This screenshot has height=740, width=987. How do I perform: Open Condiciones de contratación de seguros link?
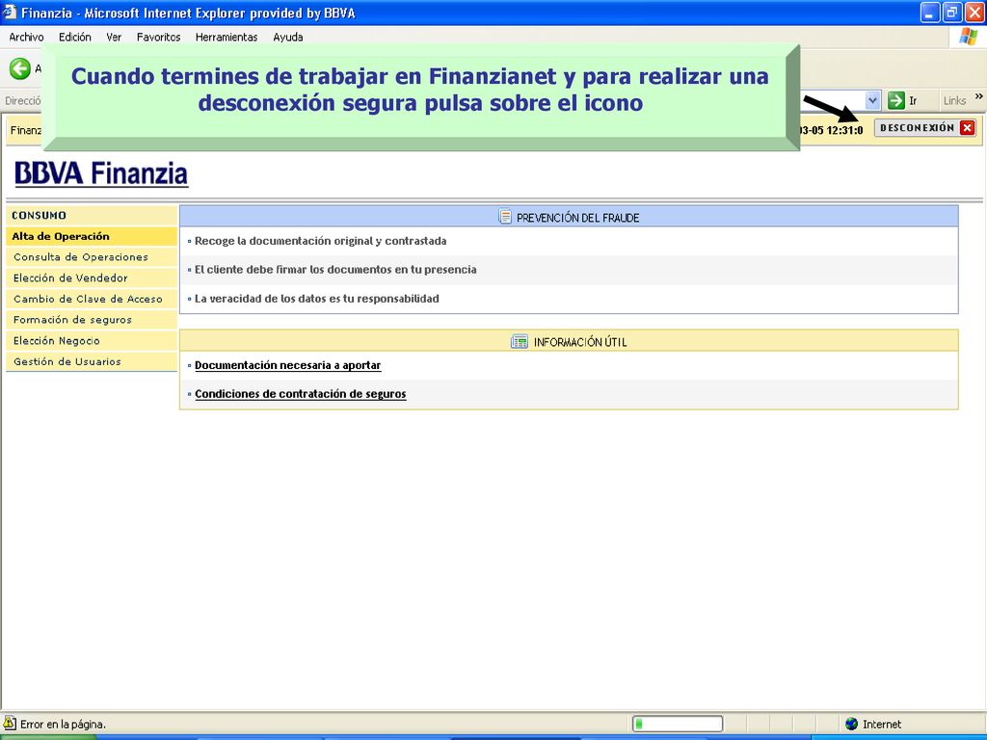(301, 394)
